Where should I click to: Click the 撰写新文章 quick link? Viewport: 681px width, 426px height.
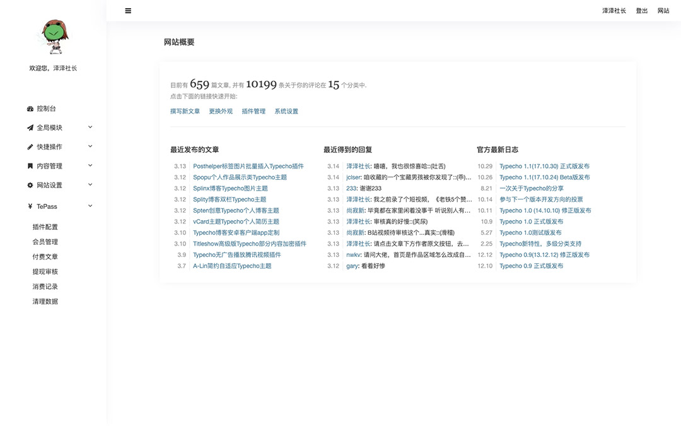coord(185,112)
